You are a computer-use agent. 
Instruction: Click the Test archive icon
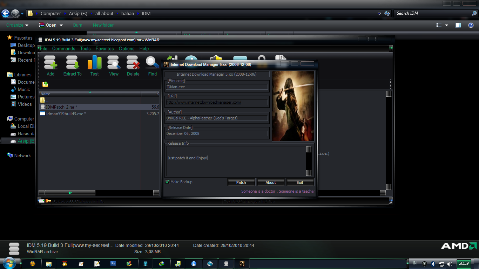(95, 62)
